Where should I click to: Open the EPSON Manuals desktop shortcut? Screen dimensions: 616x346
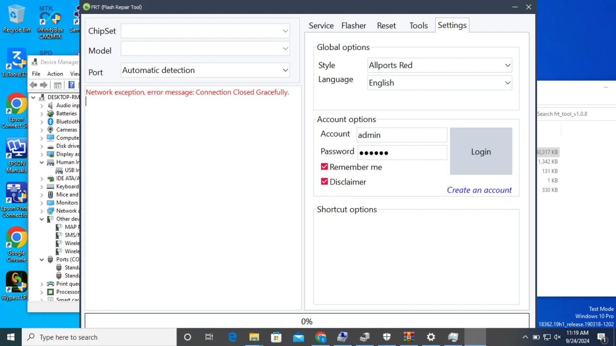pyautogui.click(x=16, y=156)
